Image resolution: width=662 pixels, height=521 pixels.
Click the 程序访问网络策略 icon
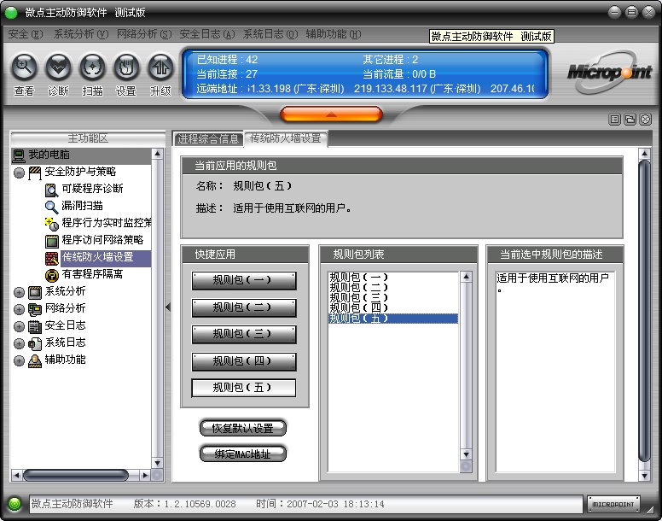[x=51, y=241]
